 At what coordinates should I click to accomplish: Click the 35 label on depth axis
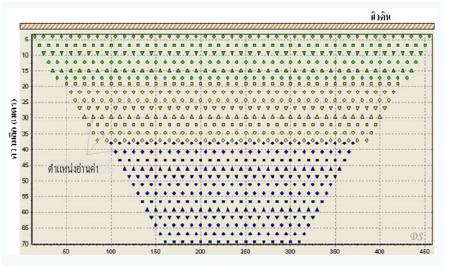[x=26, y=134]
